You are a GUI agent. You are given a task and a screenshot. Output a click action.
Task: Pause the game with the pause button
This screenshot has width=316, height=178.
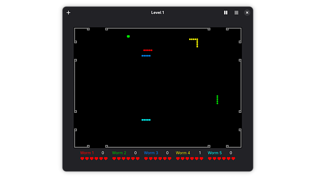(226, 13)
